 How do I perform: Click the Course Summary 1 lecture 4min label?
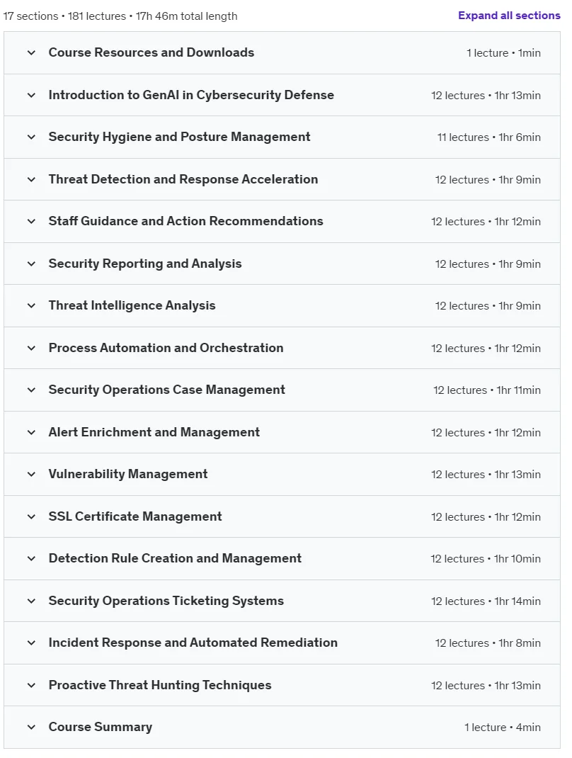503,728
